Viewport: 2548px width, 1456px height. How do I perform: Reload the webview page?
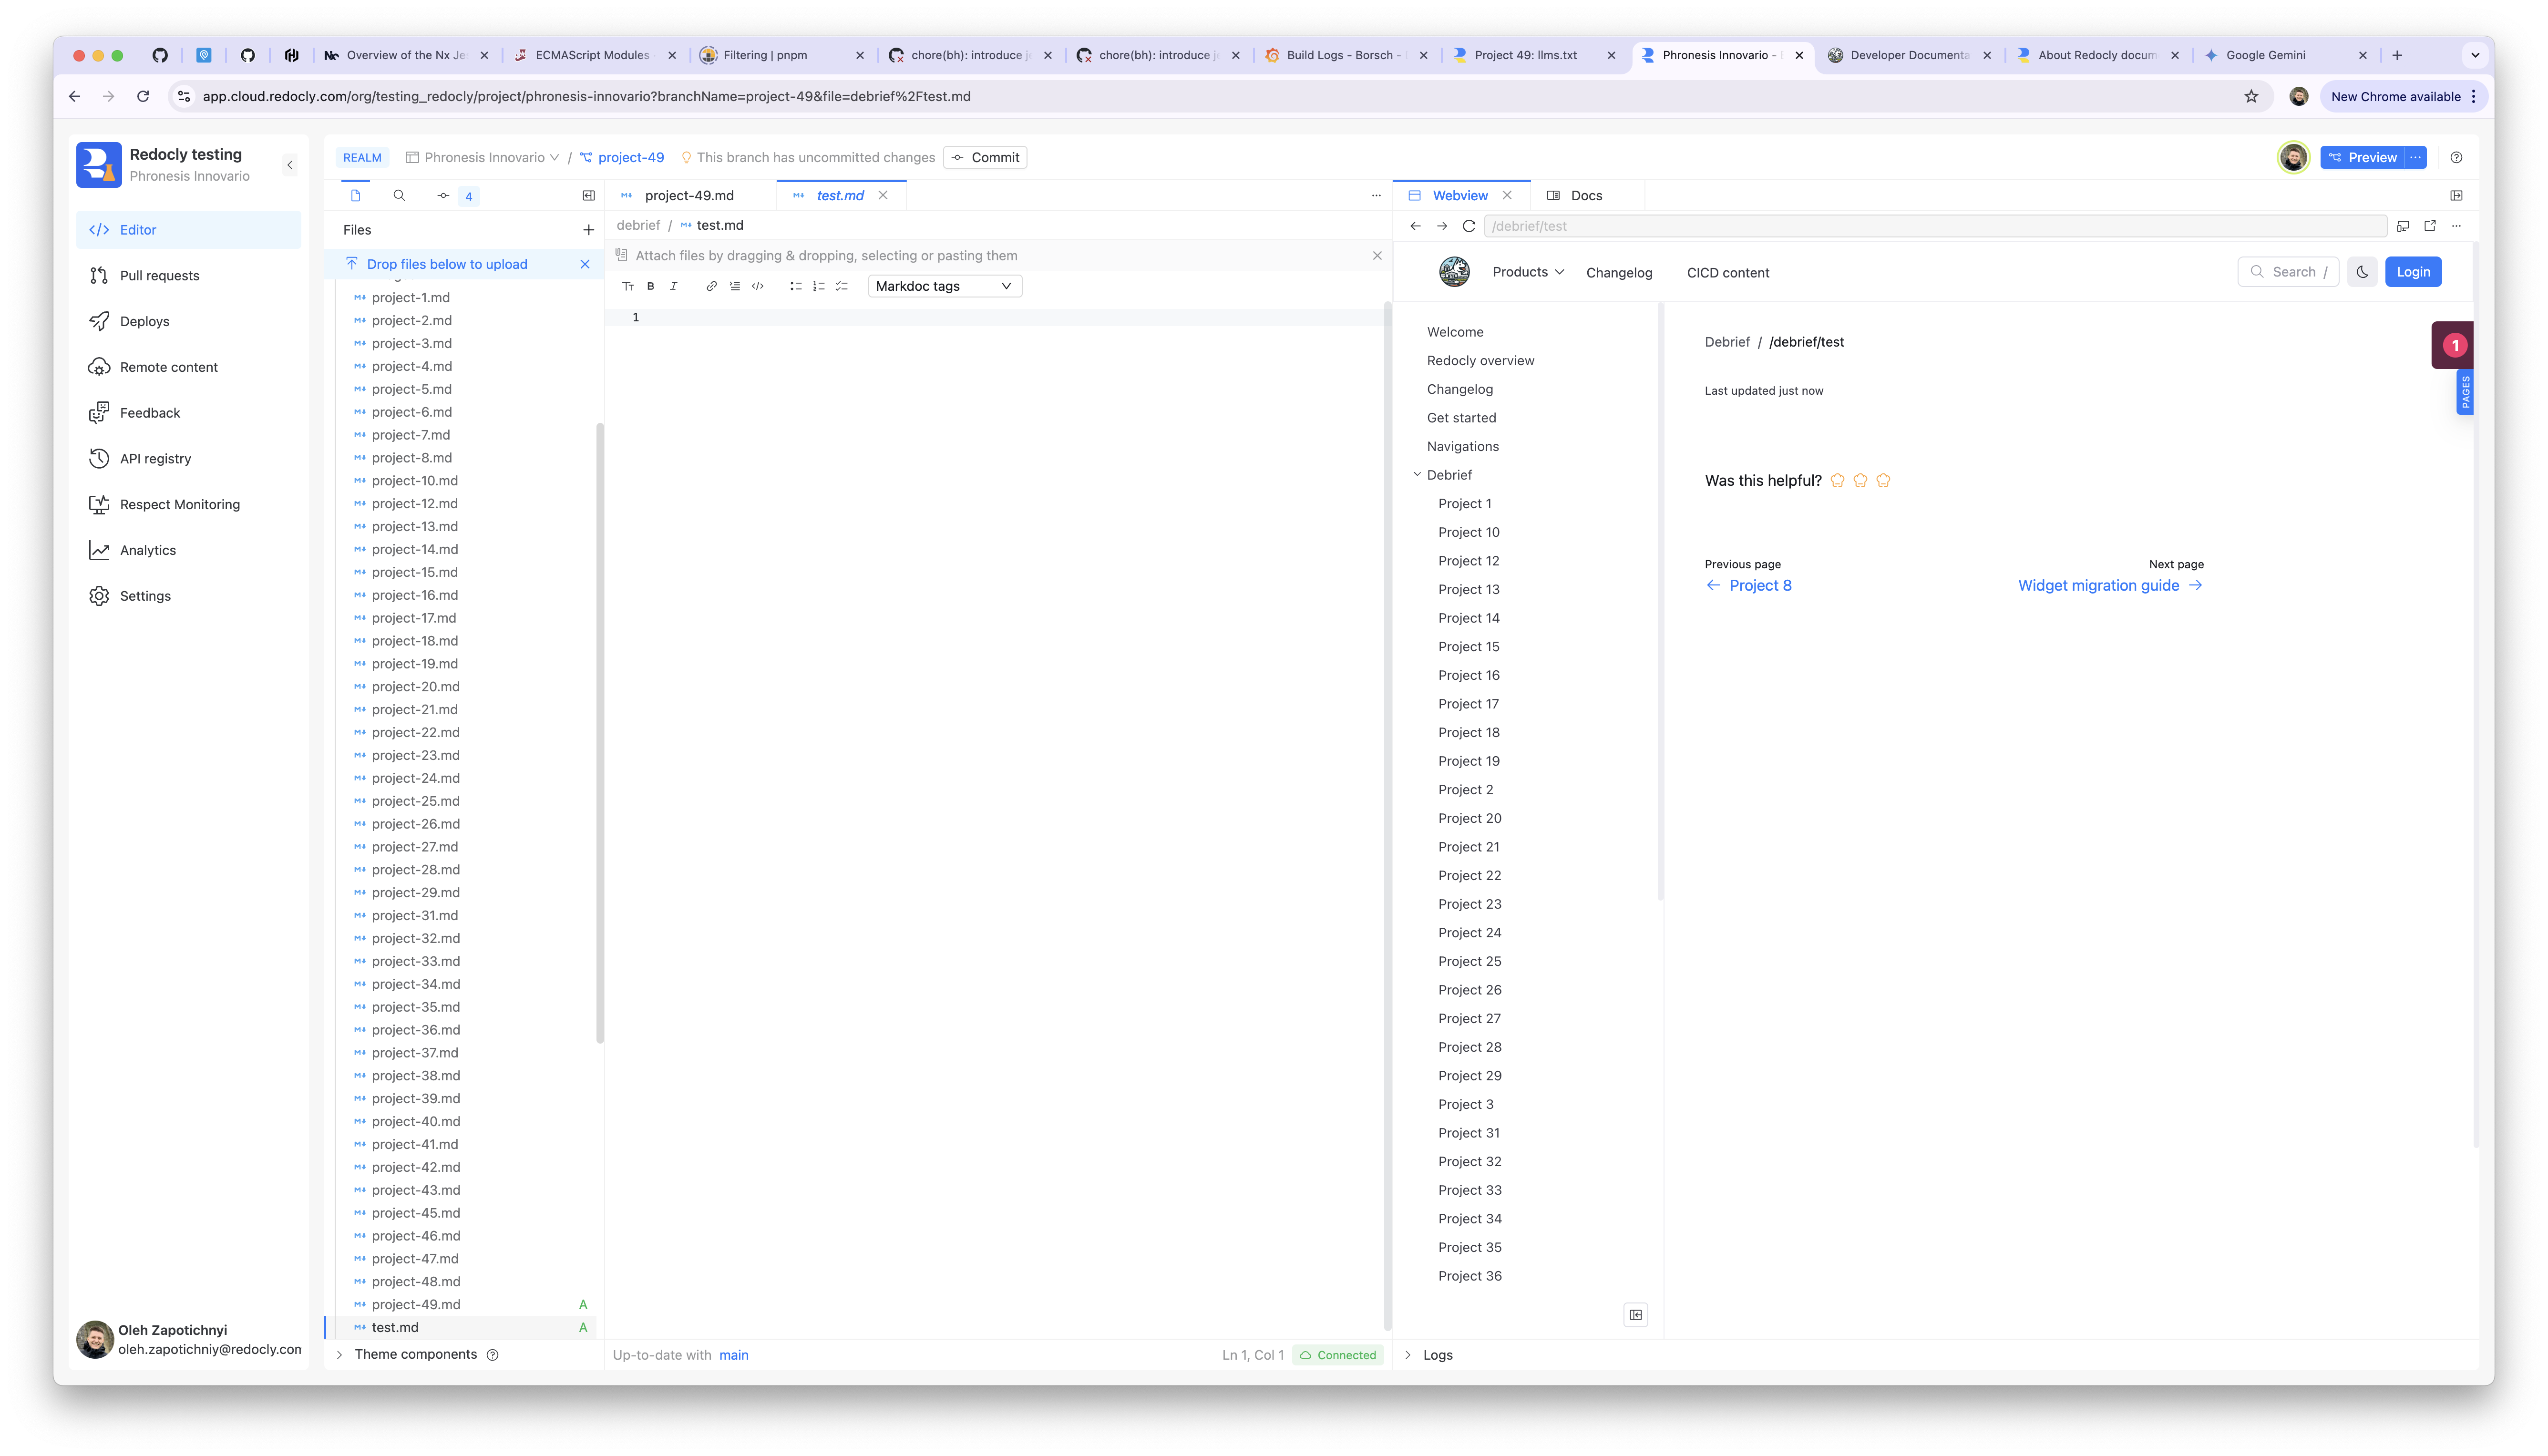pyautogui.click(x=1469, y=226)
